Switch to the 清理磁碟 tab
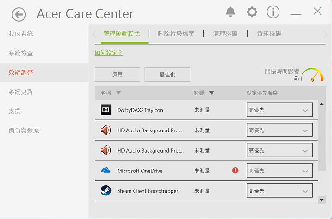 [x=225, y=34]
